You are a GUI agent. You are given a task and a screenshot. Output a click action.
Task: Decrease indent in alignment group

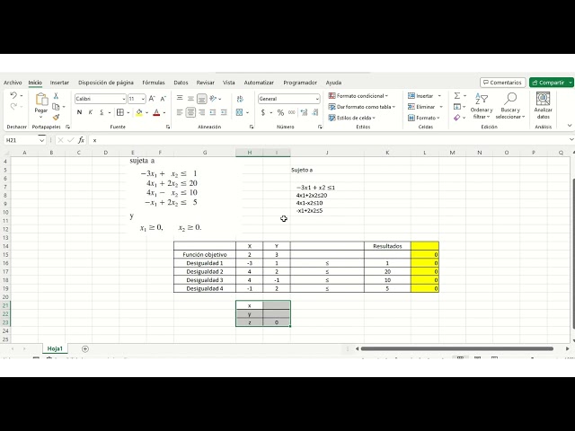pyautogui.click(x=213, y=112)
